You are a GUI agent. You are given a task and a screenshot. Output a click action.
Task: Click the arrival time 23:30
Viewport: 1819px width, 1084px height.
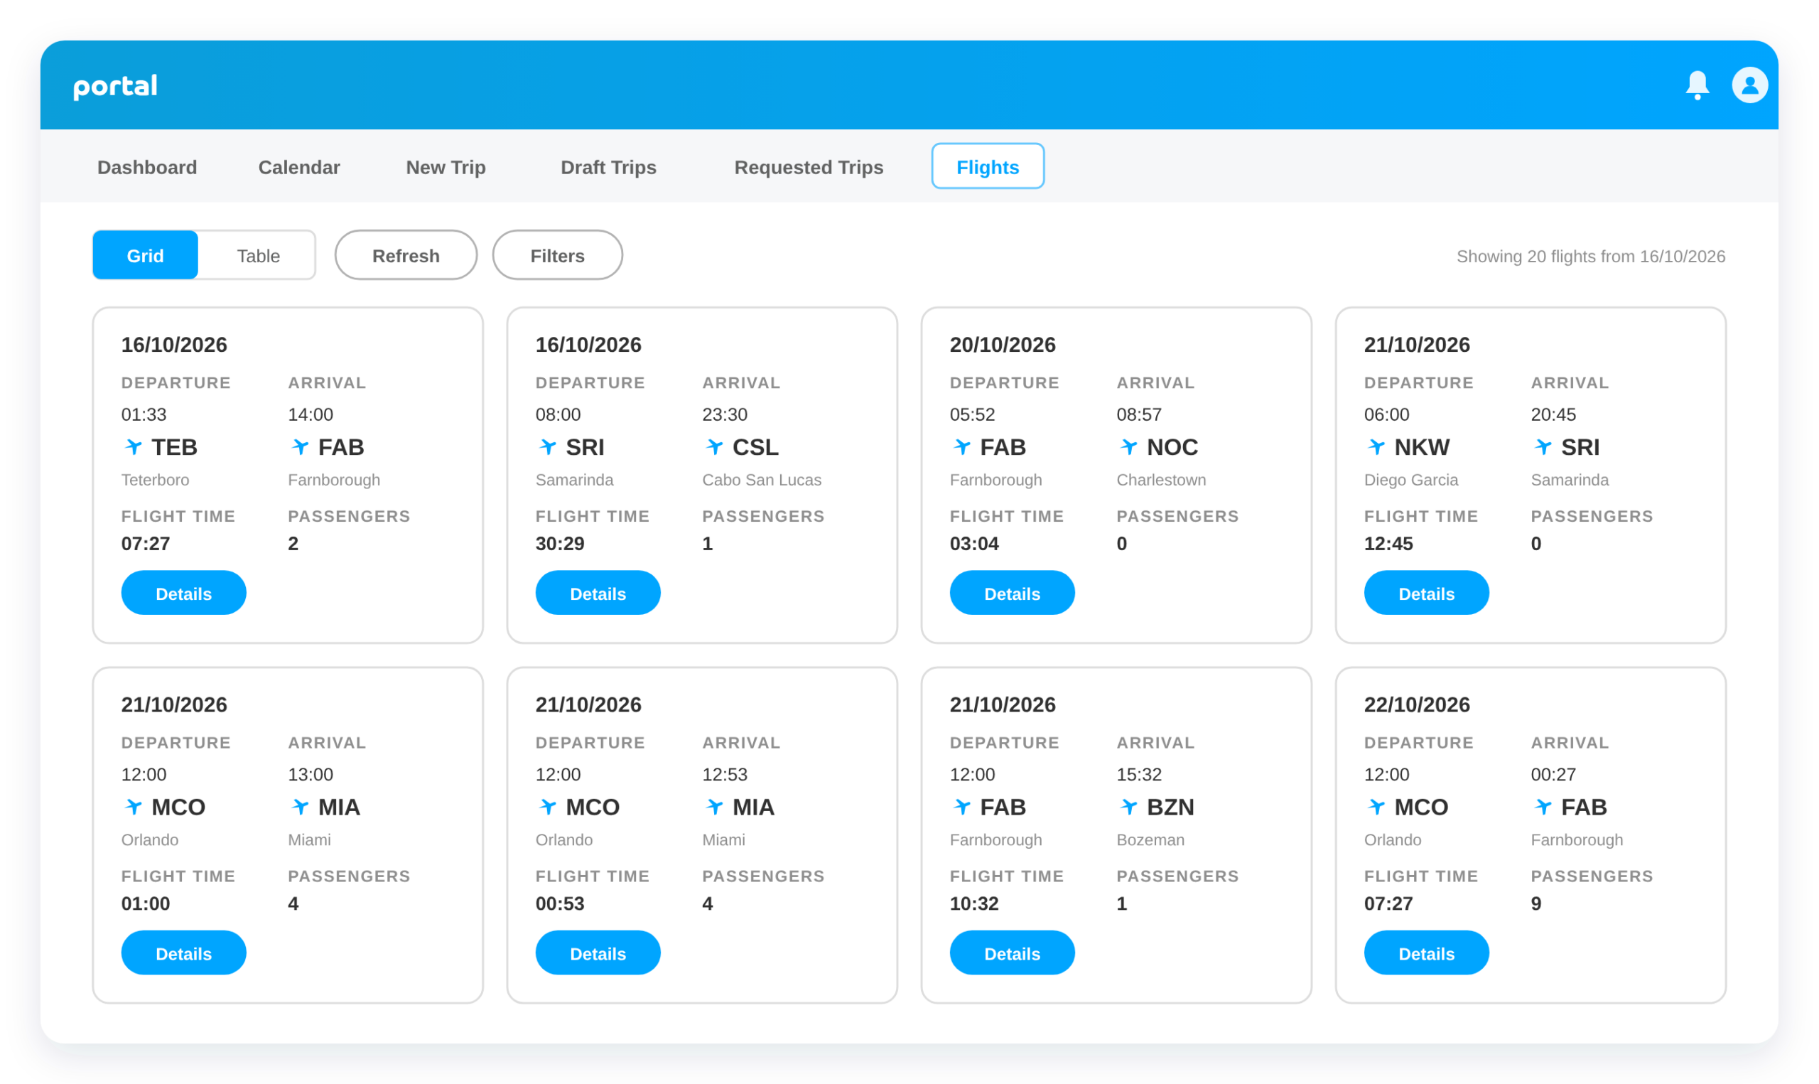pos(724,414)
